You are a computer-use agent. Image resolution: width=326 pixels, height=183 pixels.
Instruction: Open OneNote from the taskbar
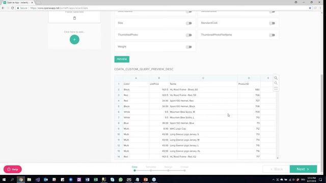(79, 179)
